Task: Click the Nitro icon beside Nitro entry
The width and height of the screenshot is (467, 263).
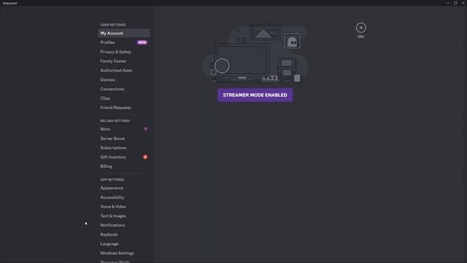Action: tap(146, 129)
